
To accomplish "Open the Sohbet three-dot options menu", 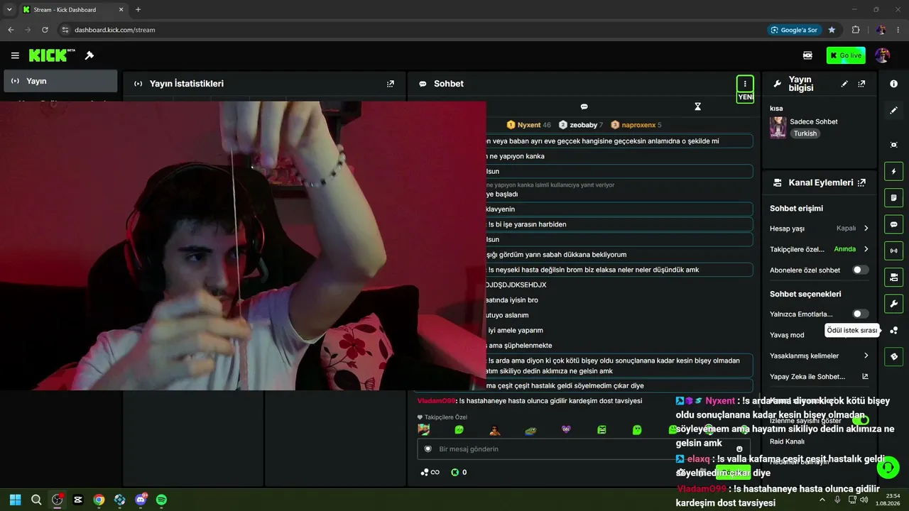I will (745, 84).
